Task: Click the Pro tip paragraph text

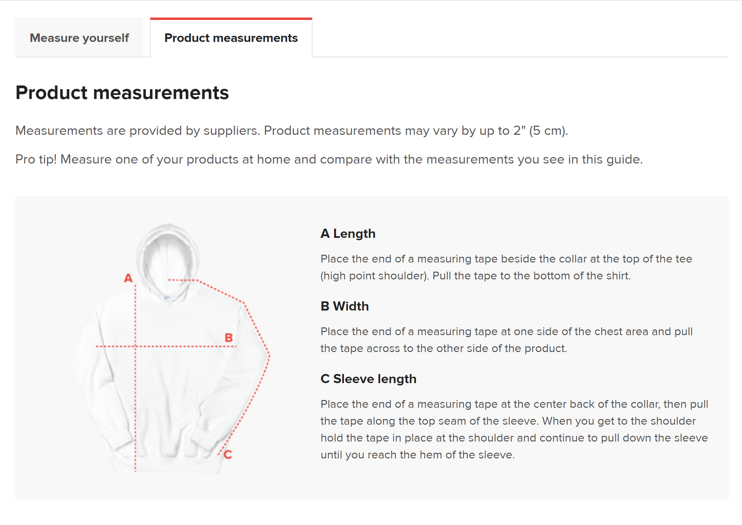Action: 329,159
